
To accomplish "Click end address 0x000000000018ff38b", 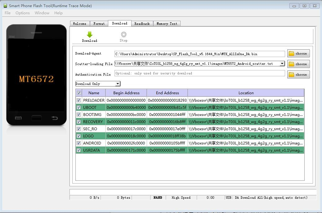I will 168,136.
